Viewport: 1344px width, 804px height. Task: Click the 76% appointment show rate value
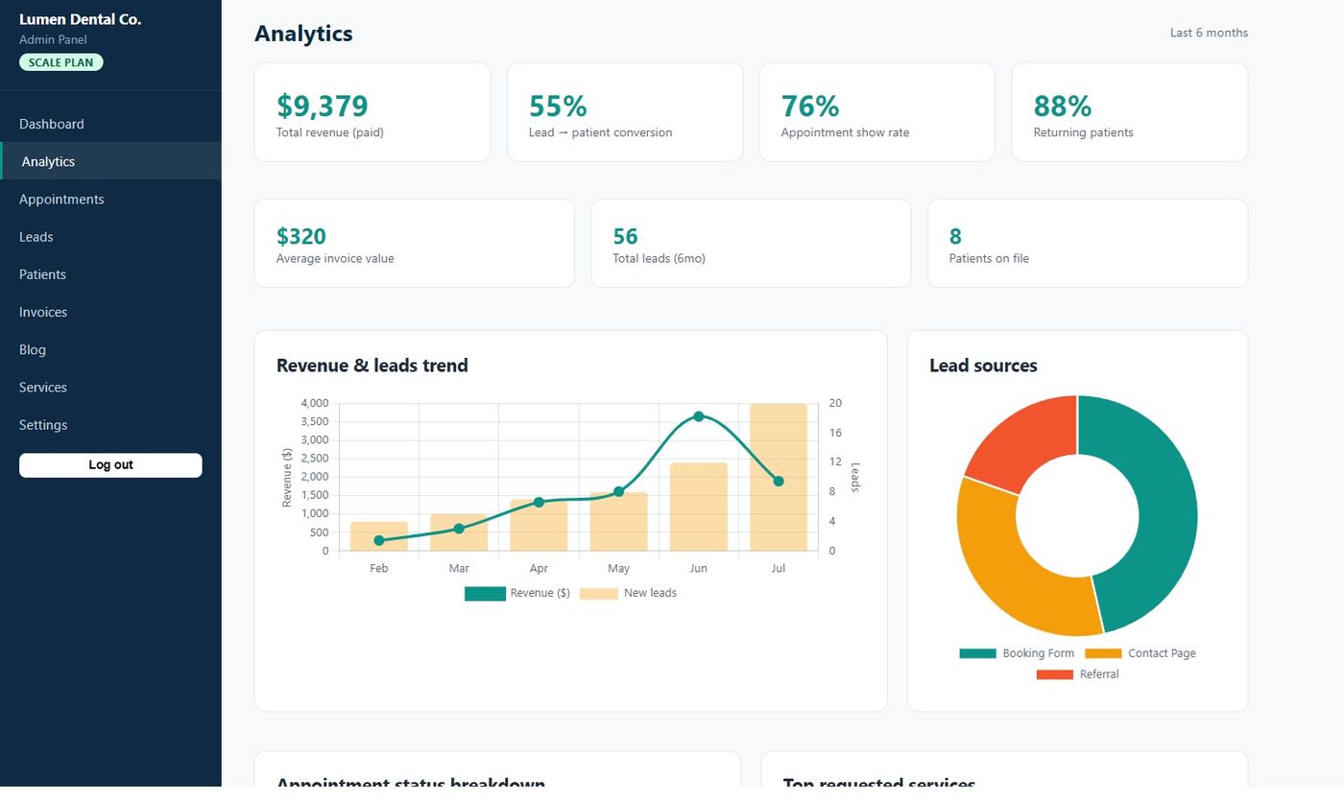(810, 106)
